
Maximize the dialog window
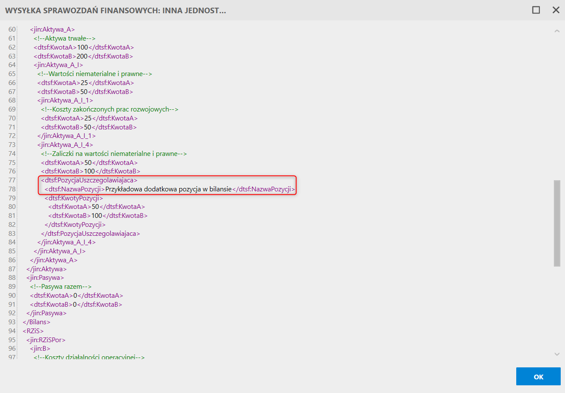[536, 10]
